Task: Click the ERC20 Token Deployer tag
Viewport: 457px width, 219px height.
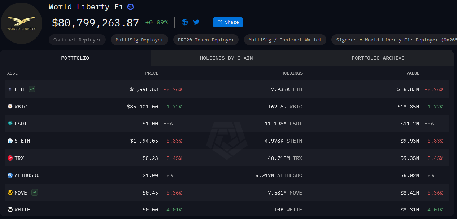Action: point(206,40)
